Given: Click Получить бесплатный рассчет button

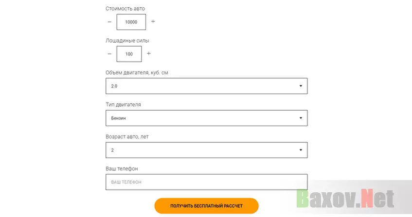Looking at the screenshot, I should (207, 206).
